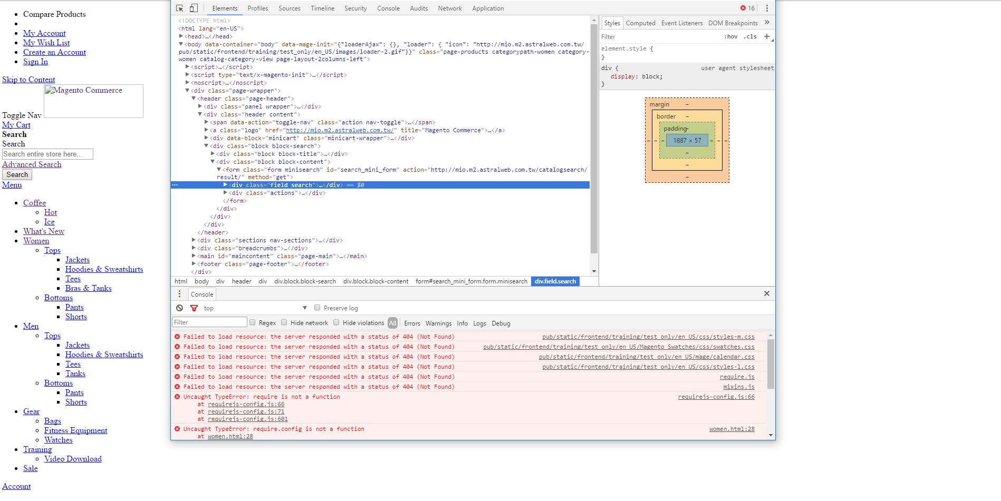Image resolution: width=1001 pixels, height=501 pixels.
Task: Expand the div actions node
Action: [225, 193]
